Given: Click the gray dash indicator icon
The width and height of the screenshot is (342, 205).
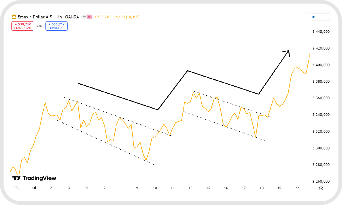Looking at the screenshot, I should (x=84, y=17).
